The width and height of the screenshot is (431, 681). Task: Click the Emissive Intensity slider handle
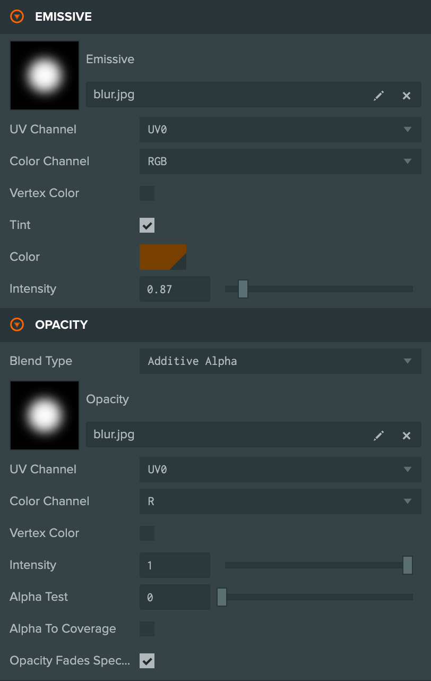tap(243, 289)
